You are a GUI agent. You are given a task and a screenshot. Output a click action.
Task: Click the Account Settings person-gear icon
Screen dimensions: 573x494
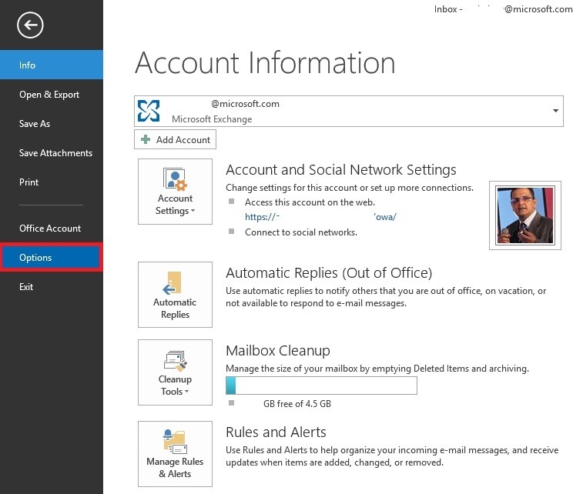point(175,179)
